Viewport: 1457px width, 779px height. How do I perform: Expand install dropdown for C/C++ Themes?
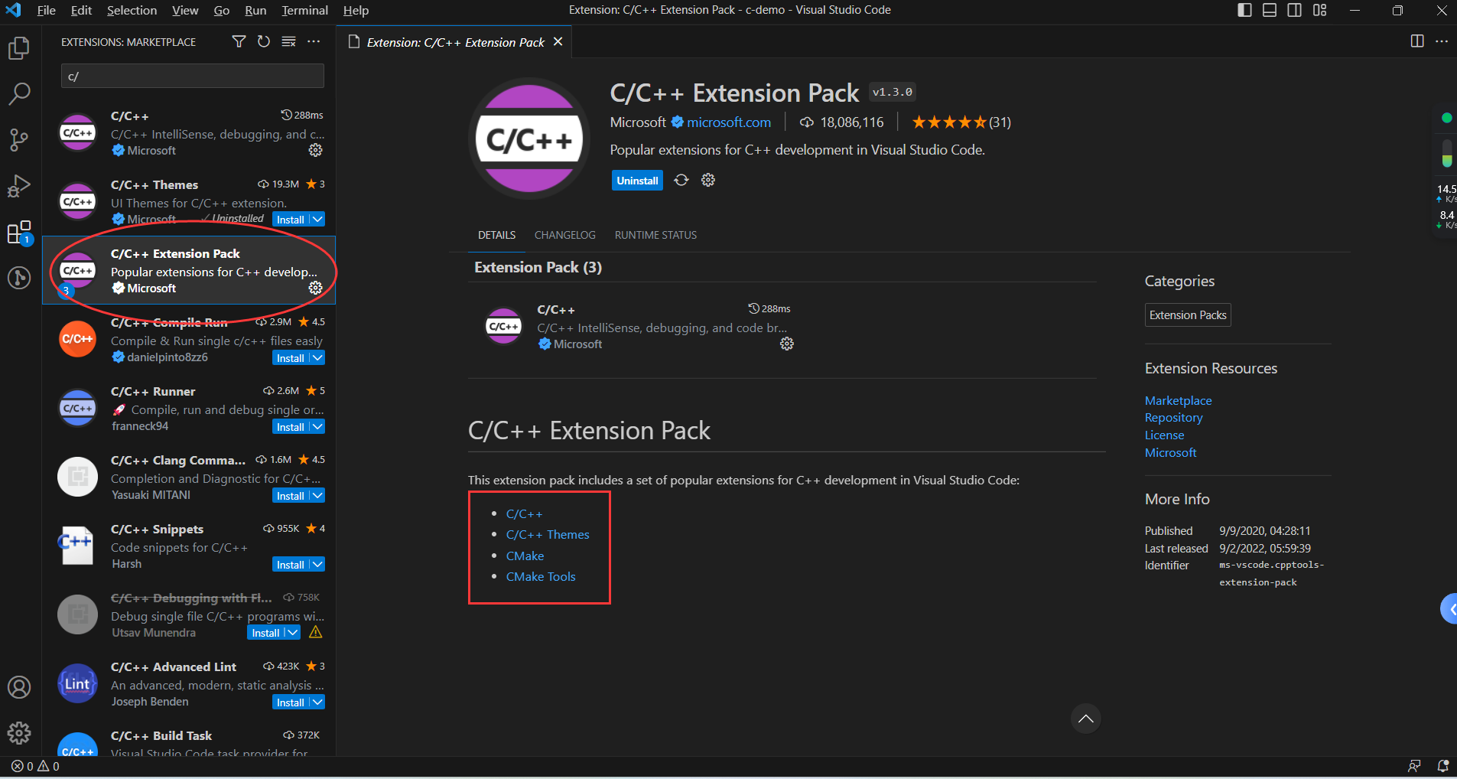coord(317,220)
